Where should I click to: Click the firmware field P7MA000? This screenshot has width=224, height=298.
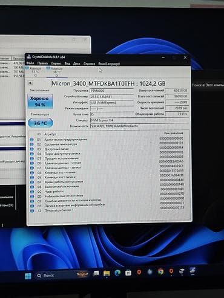(x=111, y=91)
